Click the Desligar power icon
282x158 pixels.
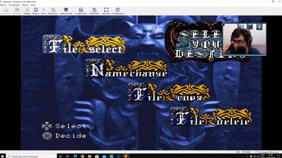click(x=27, y=11)
